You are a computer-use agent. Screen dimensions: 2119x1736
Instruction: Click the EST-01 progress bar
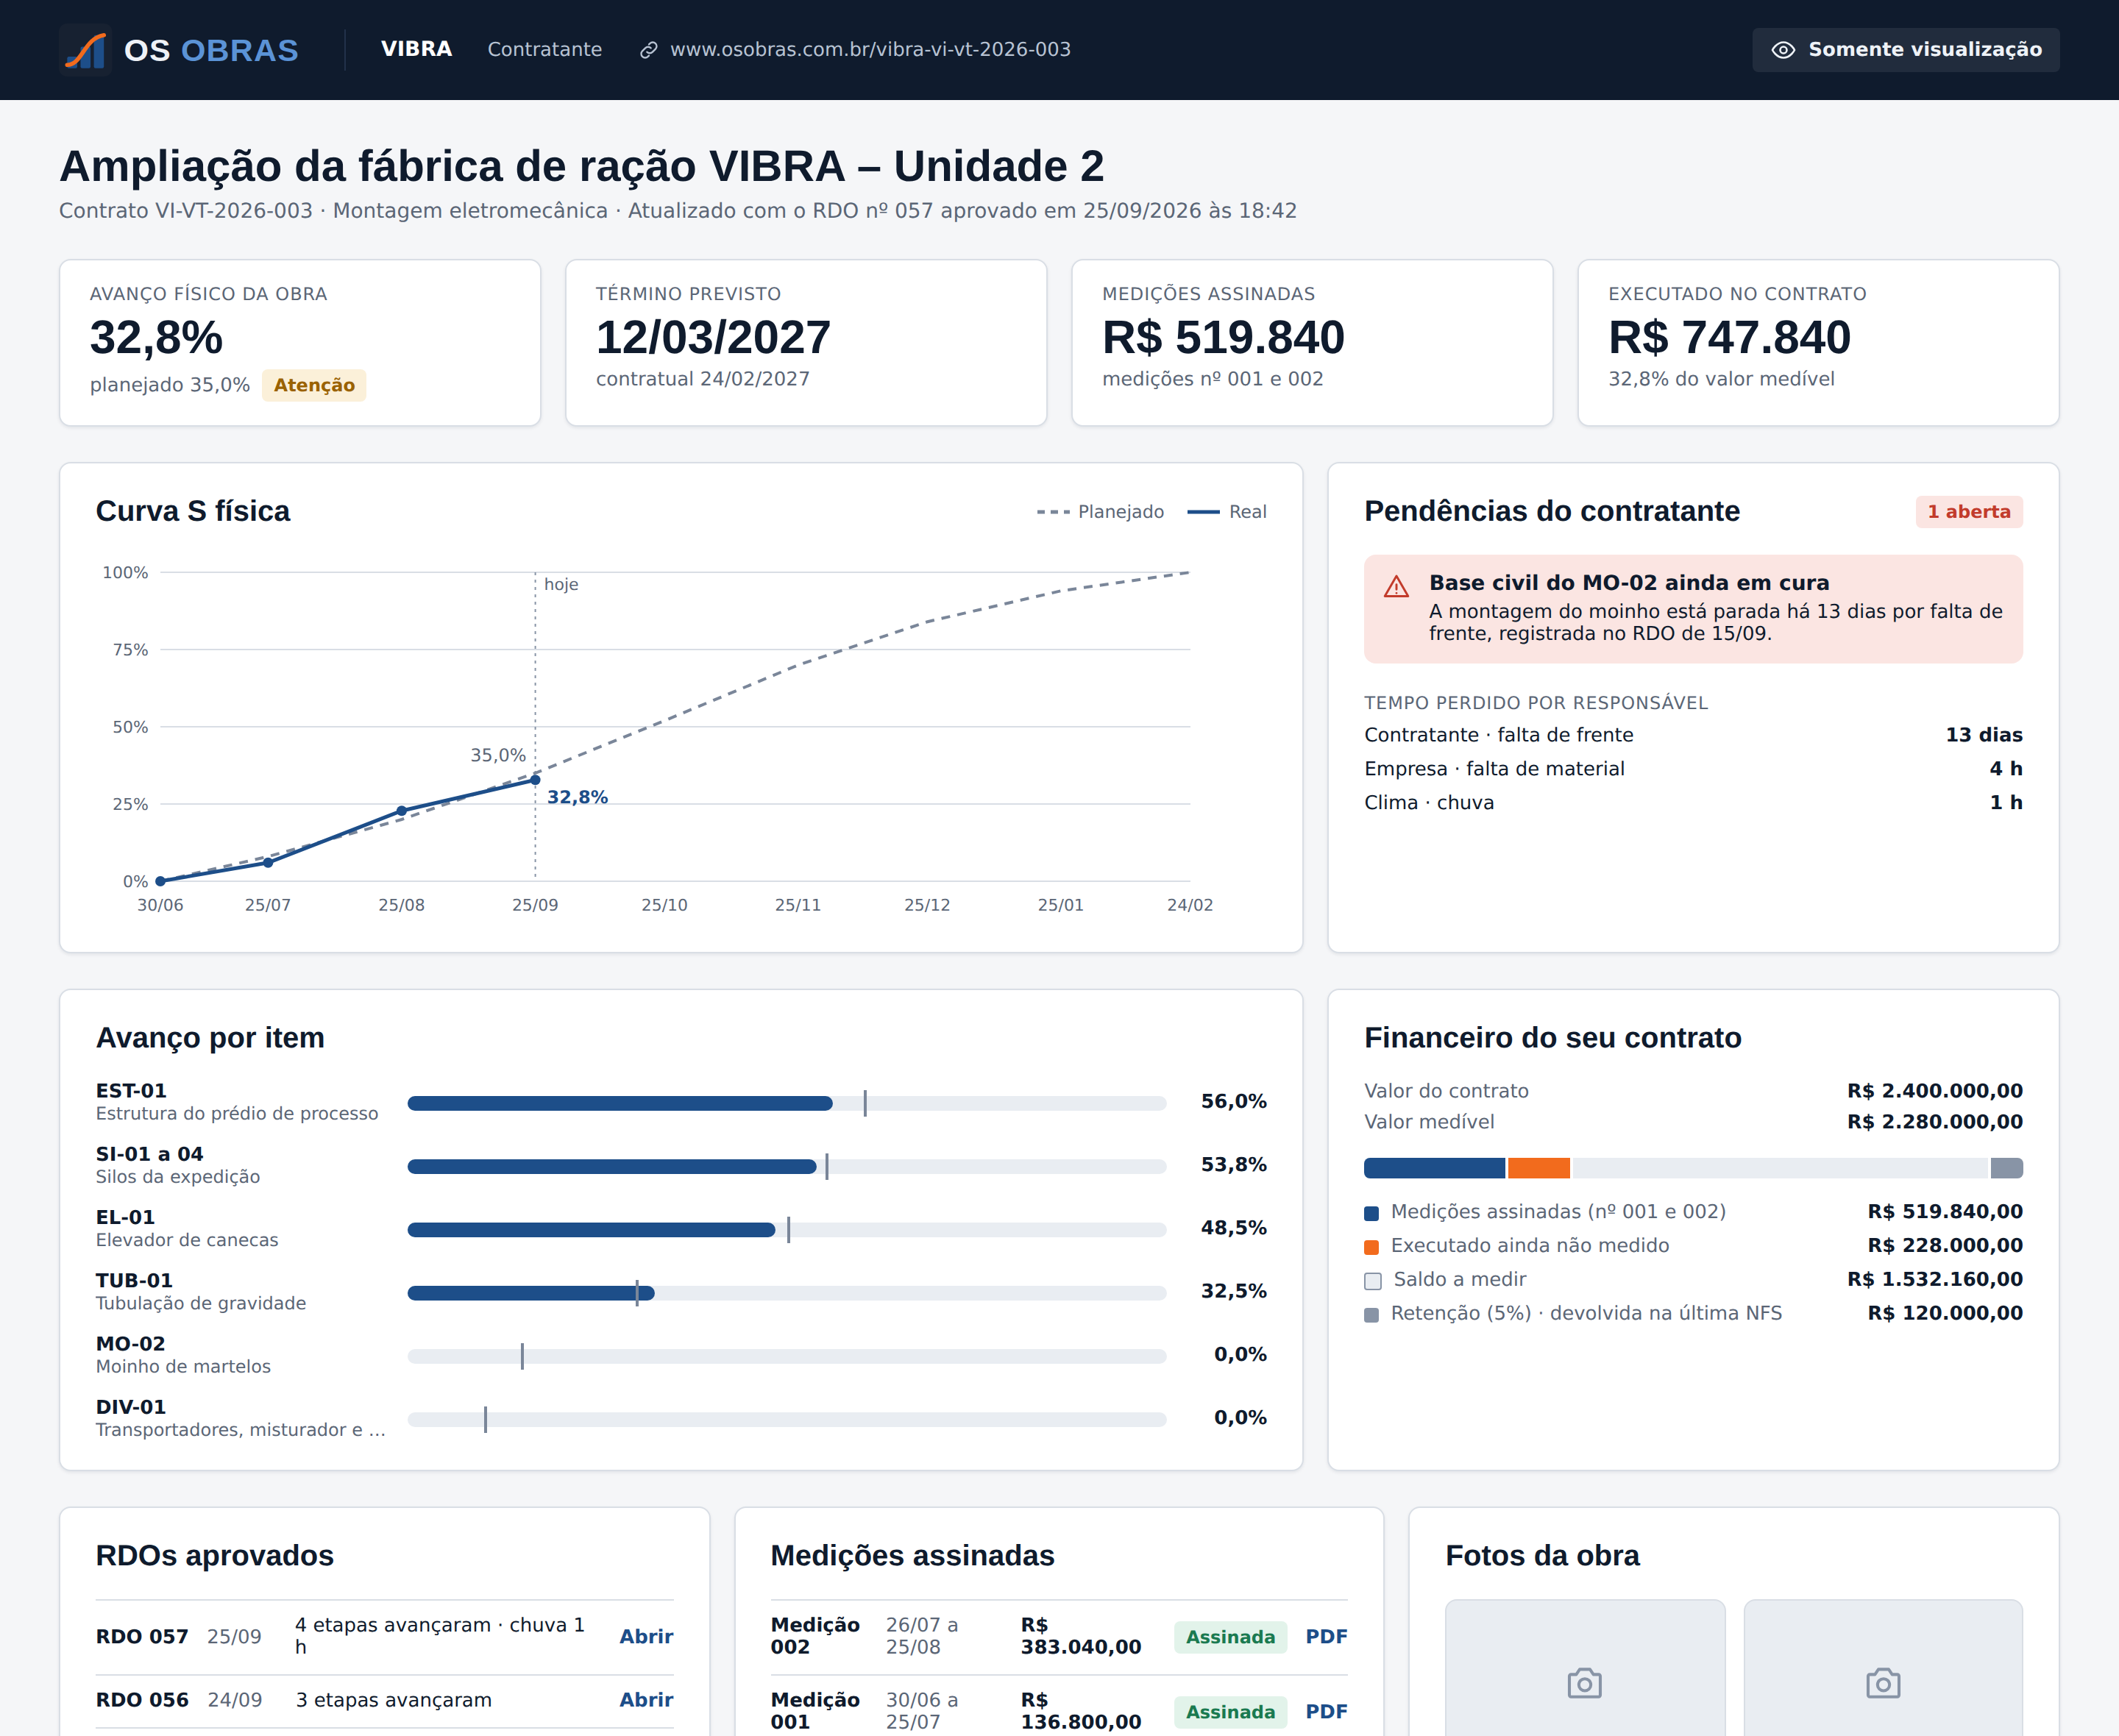(787, 1103)
